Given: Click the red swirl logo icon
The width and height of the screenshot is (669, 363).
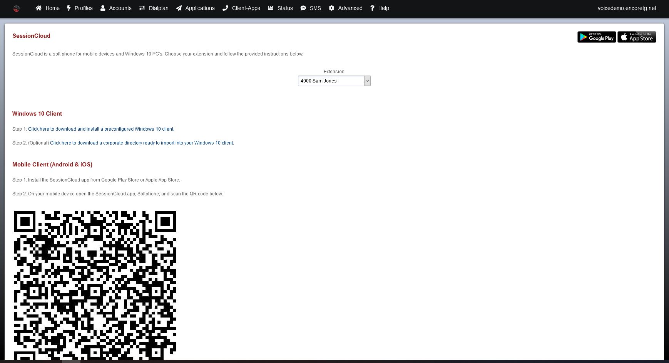Looking at the screenshot, I should (x=16, y=8).
